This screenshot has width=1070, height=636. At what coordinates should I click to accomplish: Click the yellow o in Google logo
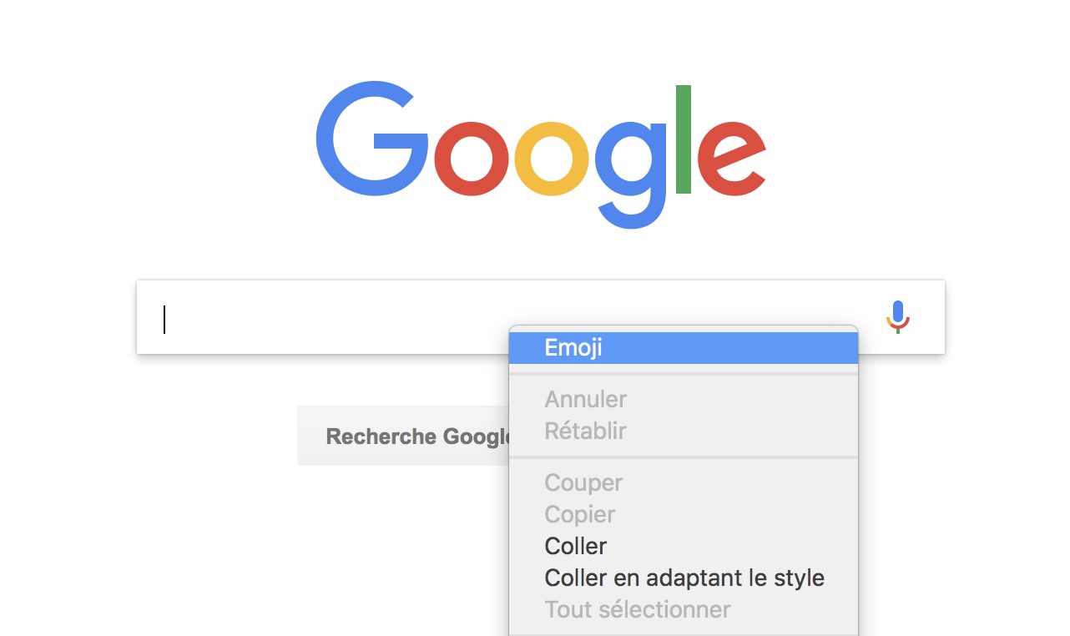pyautogui.click(x=551, y=159)
